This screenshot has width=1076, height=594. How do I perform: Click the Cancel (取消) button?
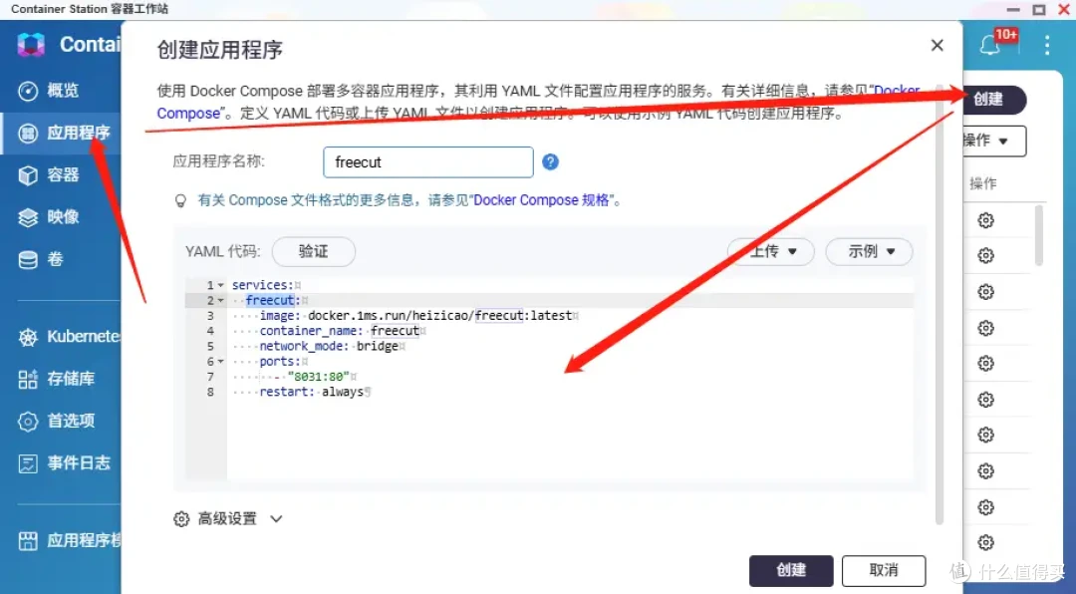pos(884,571)
